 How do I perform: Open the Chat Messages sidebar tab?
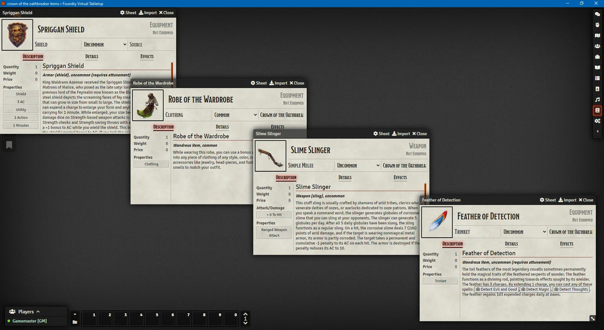597,14
